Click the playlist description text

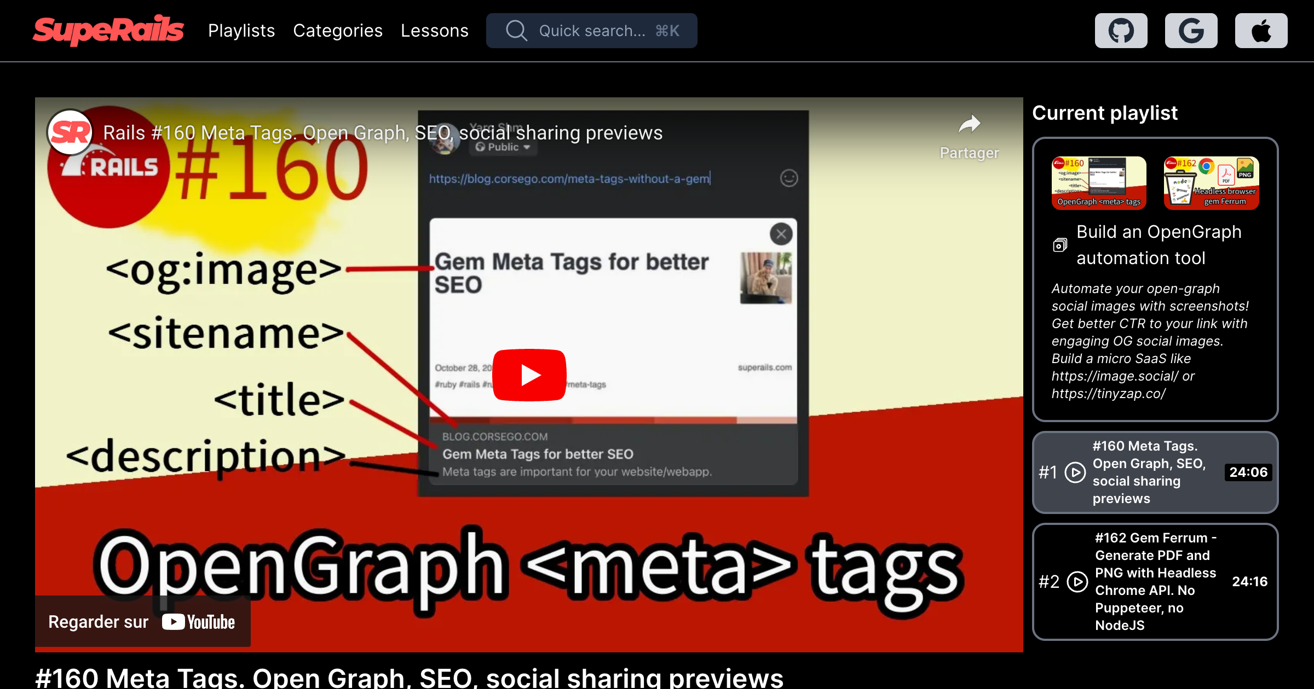coord(1150,341)
